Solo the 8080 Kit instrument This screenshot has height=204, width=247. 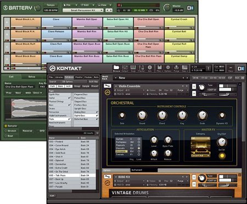194,177
